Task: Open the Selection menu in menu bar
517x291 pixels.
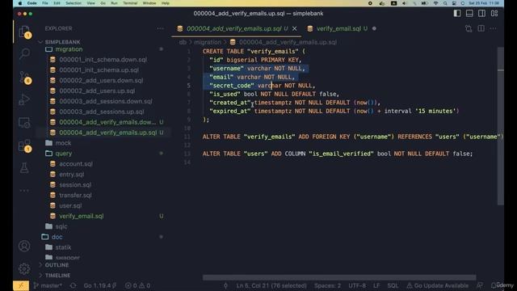Action: click(x=74, y=3)
